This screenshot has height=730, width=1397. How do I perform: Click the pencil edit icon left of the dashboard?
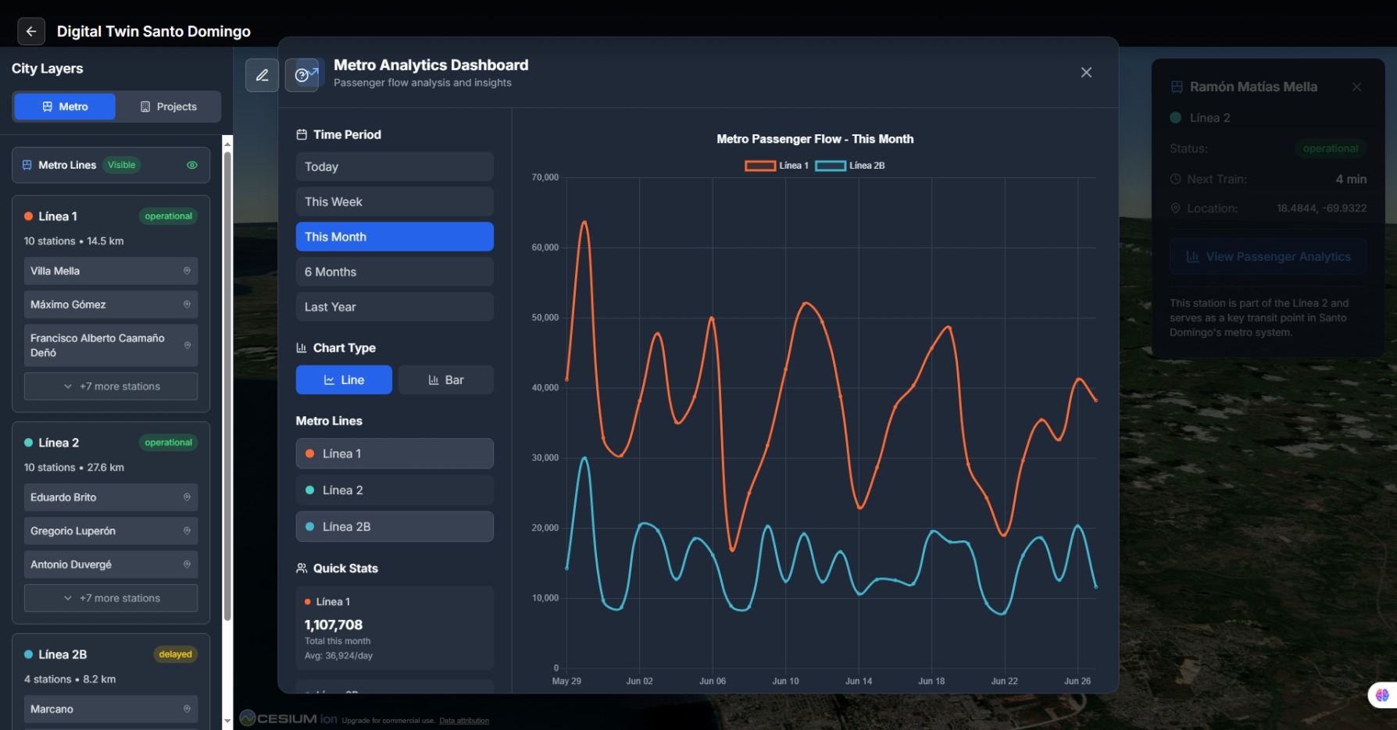pyautogui.click(x=262, y=75)
